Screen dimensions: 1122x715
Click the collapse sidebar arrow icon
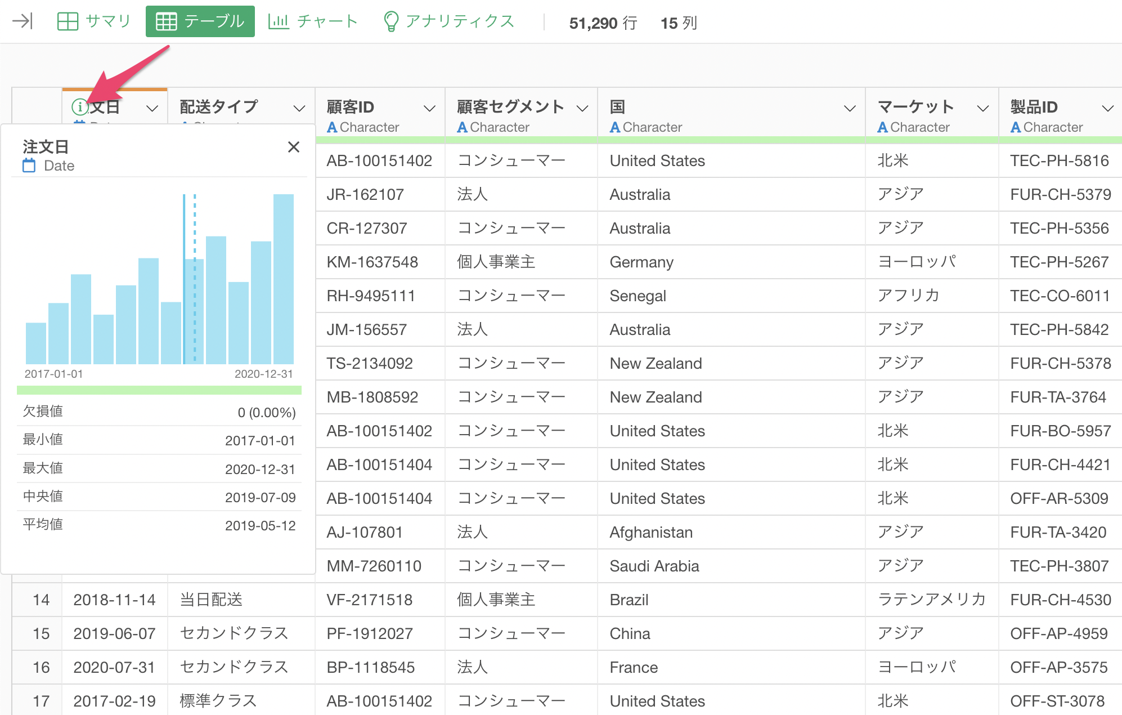click(x=23, y=21)
